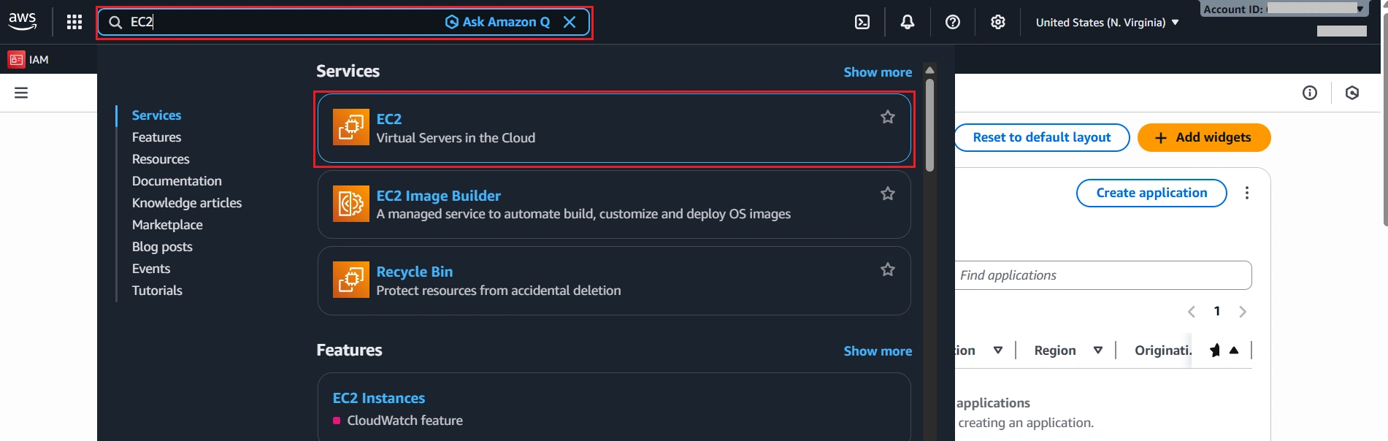Open the EC2 service link
The height and width of the screenshot is (441, 1388).
click(388, 119)
